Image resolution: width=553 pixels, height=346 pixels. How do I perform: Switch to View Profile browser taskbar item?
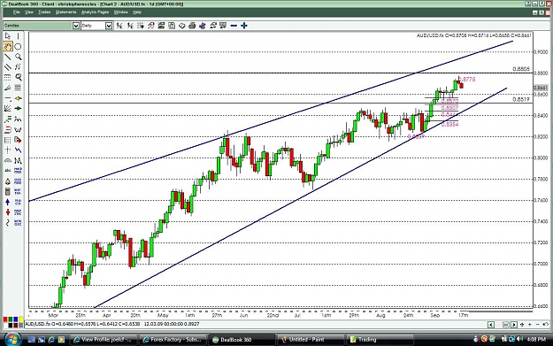coord(103,340)
